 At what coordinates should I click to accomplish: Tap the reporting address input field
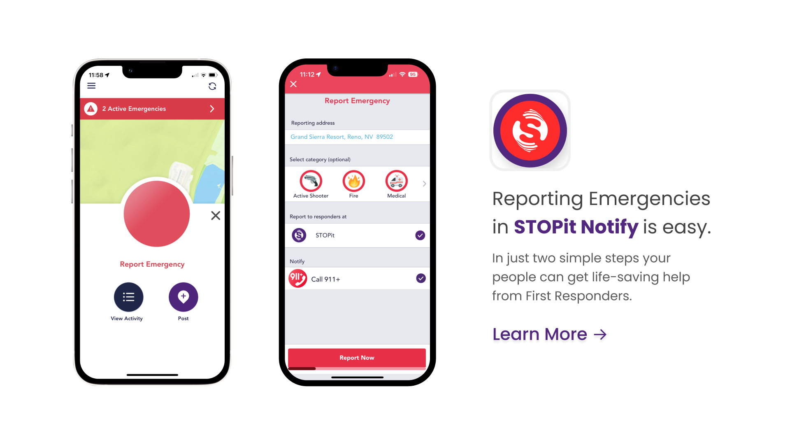355,137
